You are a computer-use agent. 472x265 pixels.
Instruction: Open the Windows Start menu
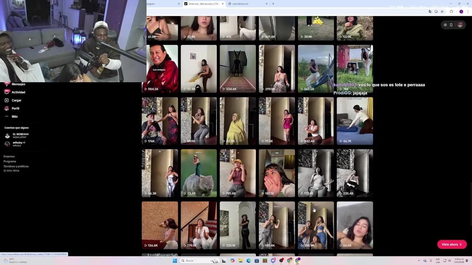pyautogui.click(x=175, y=261)
